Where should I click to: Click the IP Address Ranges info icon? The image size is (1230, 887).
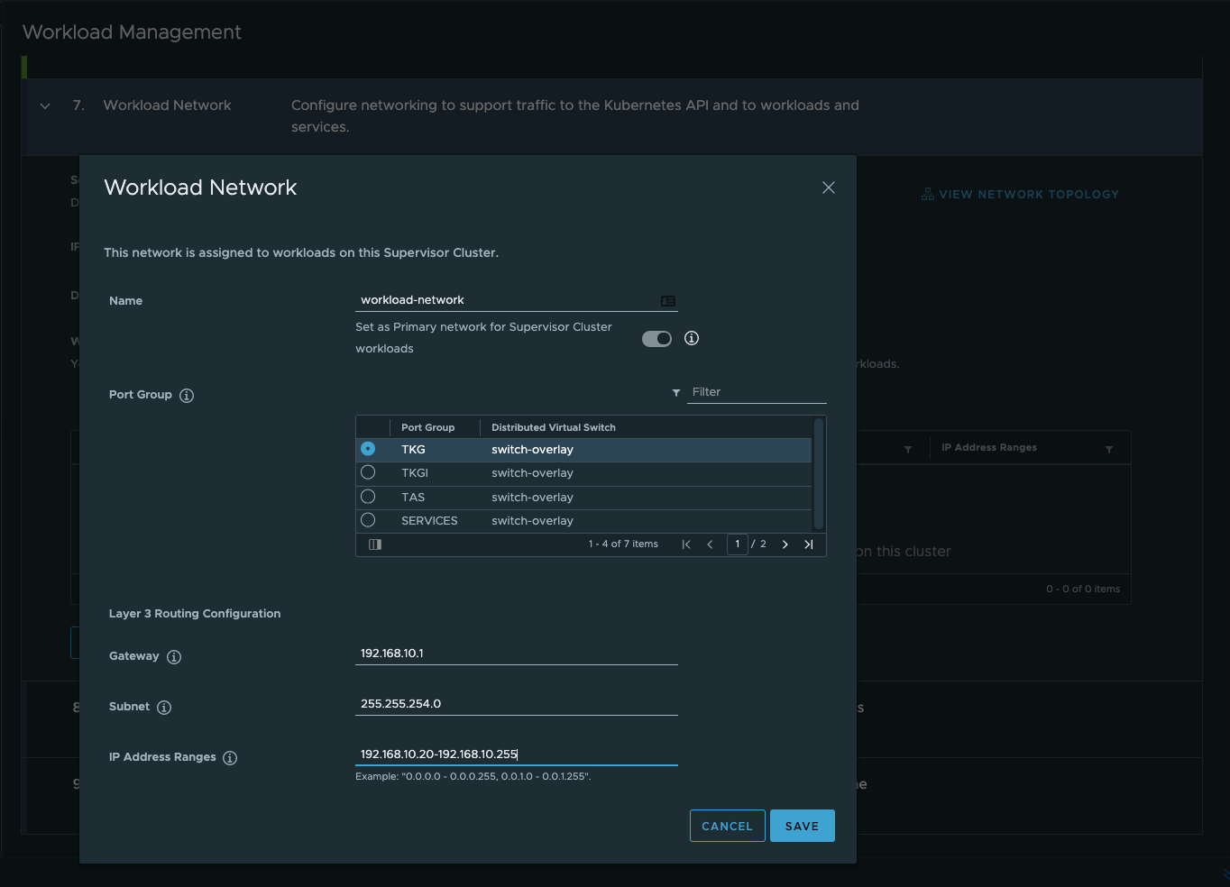[x=230, y=758]
